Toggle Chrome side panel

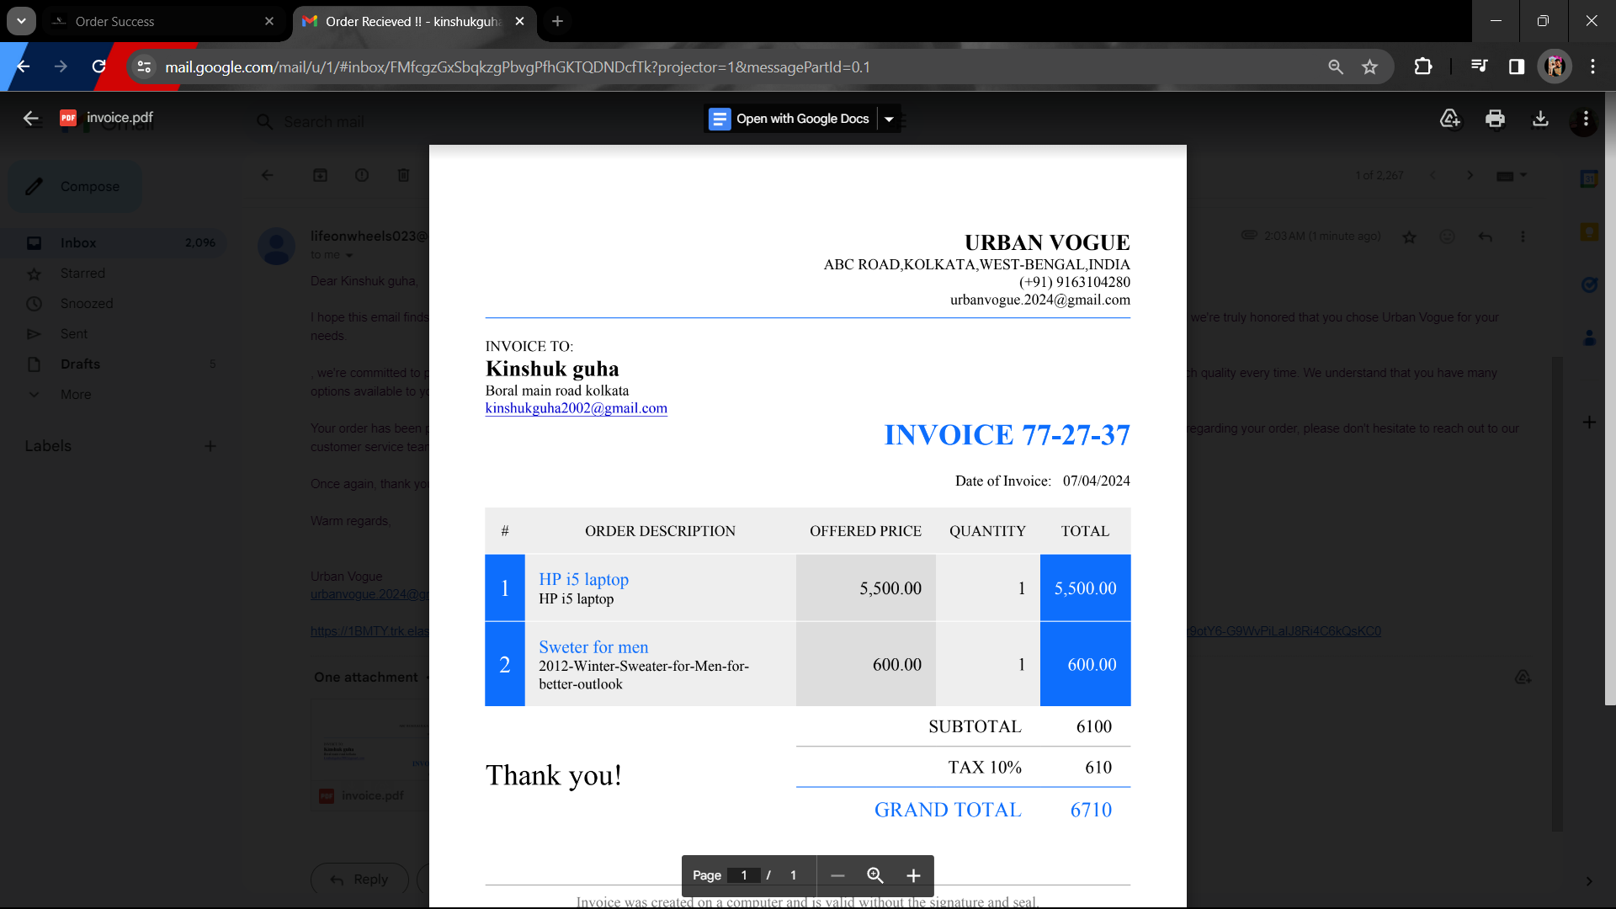pos(1517,66)
